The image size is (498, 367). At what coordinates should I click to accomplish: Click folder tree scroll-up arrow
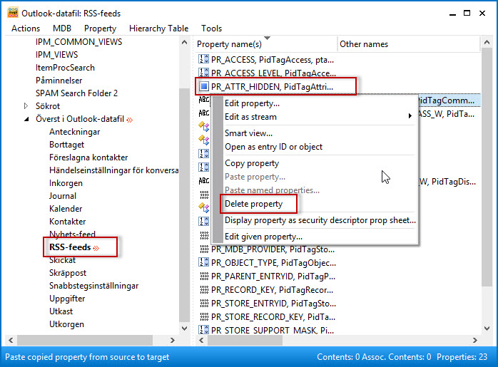(184, 42)
